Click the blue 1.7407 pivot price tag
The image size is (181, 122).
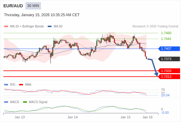click(169, 49)
